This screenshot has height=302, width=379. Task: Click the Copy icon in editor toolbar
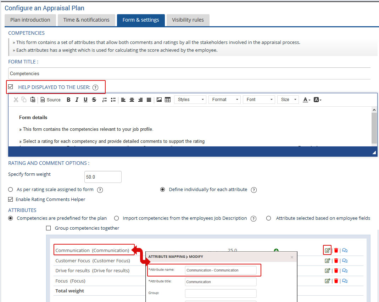click(x=24, y=100)
